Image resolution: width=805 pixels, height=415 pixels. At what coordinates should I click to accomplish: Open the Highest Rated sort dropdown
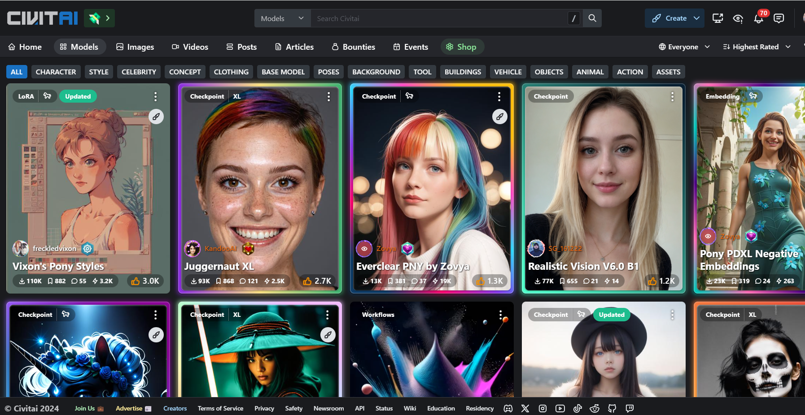pos(757,47)
